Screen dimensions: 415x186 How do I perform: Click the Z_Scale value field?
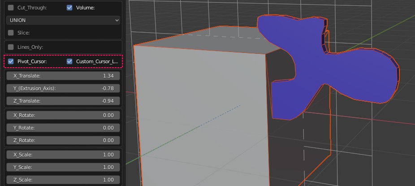[x=63, y=180]
